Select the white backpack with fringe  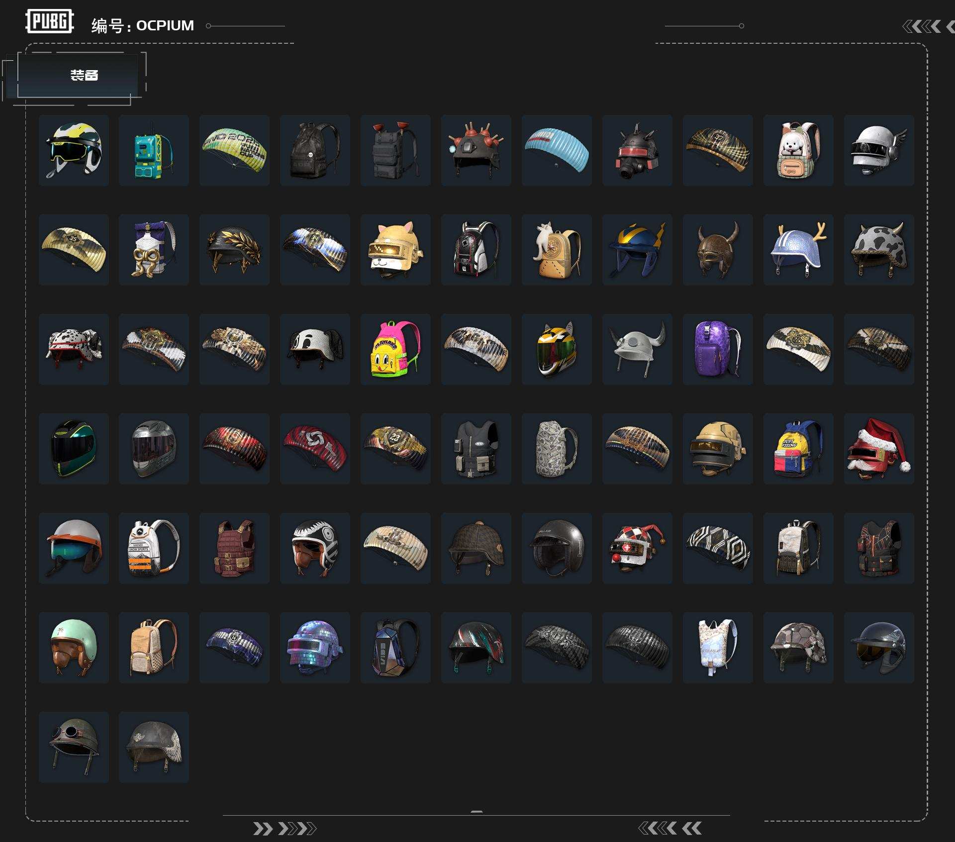click(798, 548)
